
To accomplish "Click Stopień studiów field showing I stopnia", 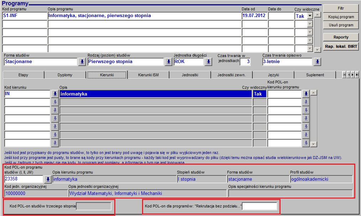I will point(202,179).
